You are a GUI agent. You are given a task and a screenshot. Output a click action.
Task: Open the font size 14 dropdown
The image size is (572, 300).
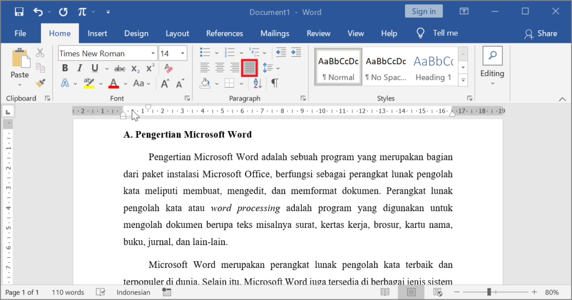(183, 53)
